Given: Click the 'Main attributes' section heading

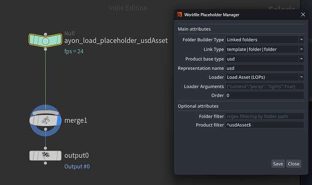Looking at the screenshot, I should [x=194, y=29].
